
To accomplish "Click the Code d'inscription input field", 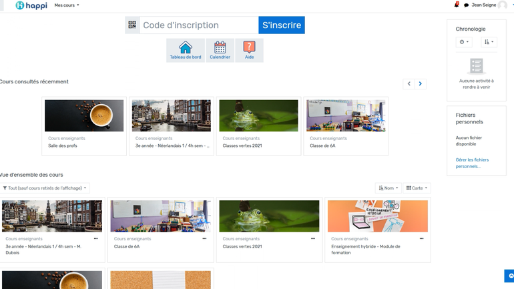I will tap(198, 25).
